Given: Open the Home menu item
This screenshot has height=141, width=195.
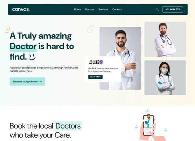Looking at the screenshot, I should click(x=77, y=9).
